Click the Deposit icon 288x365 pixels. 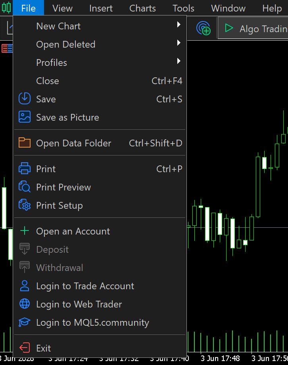coord(25,249)
